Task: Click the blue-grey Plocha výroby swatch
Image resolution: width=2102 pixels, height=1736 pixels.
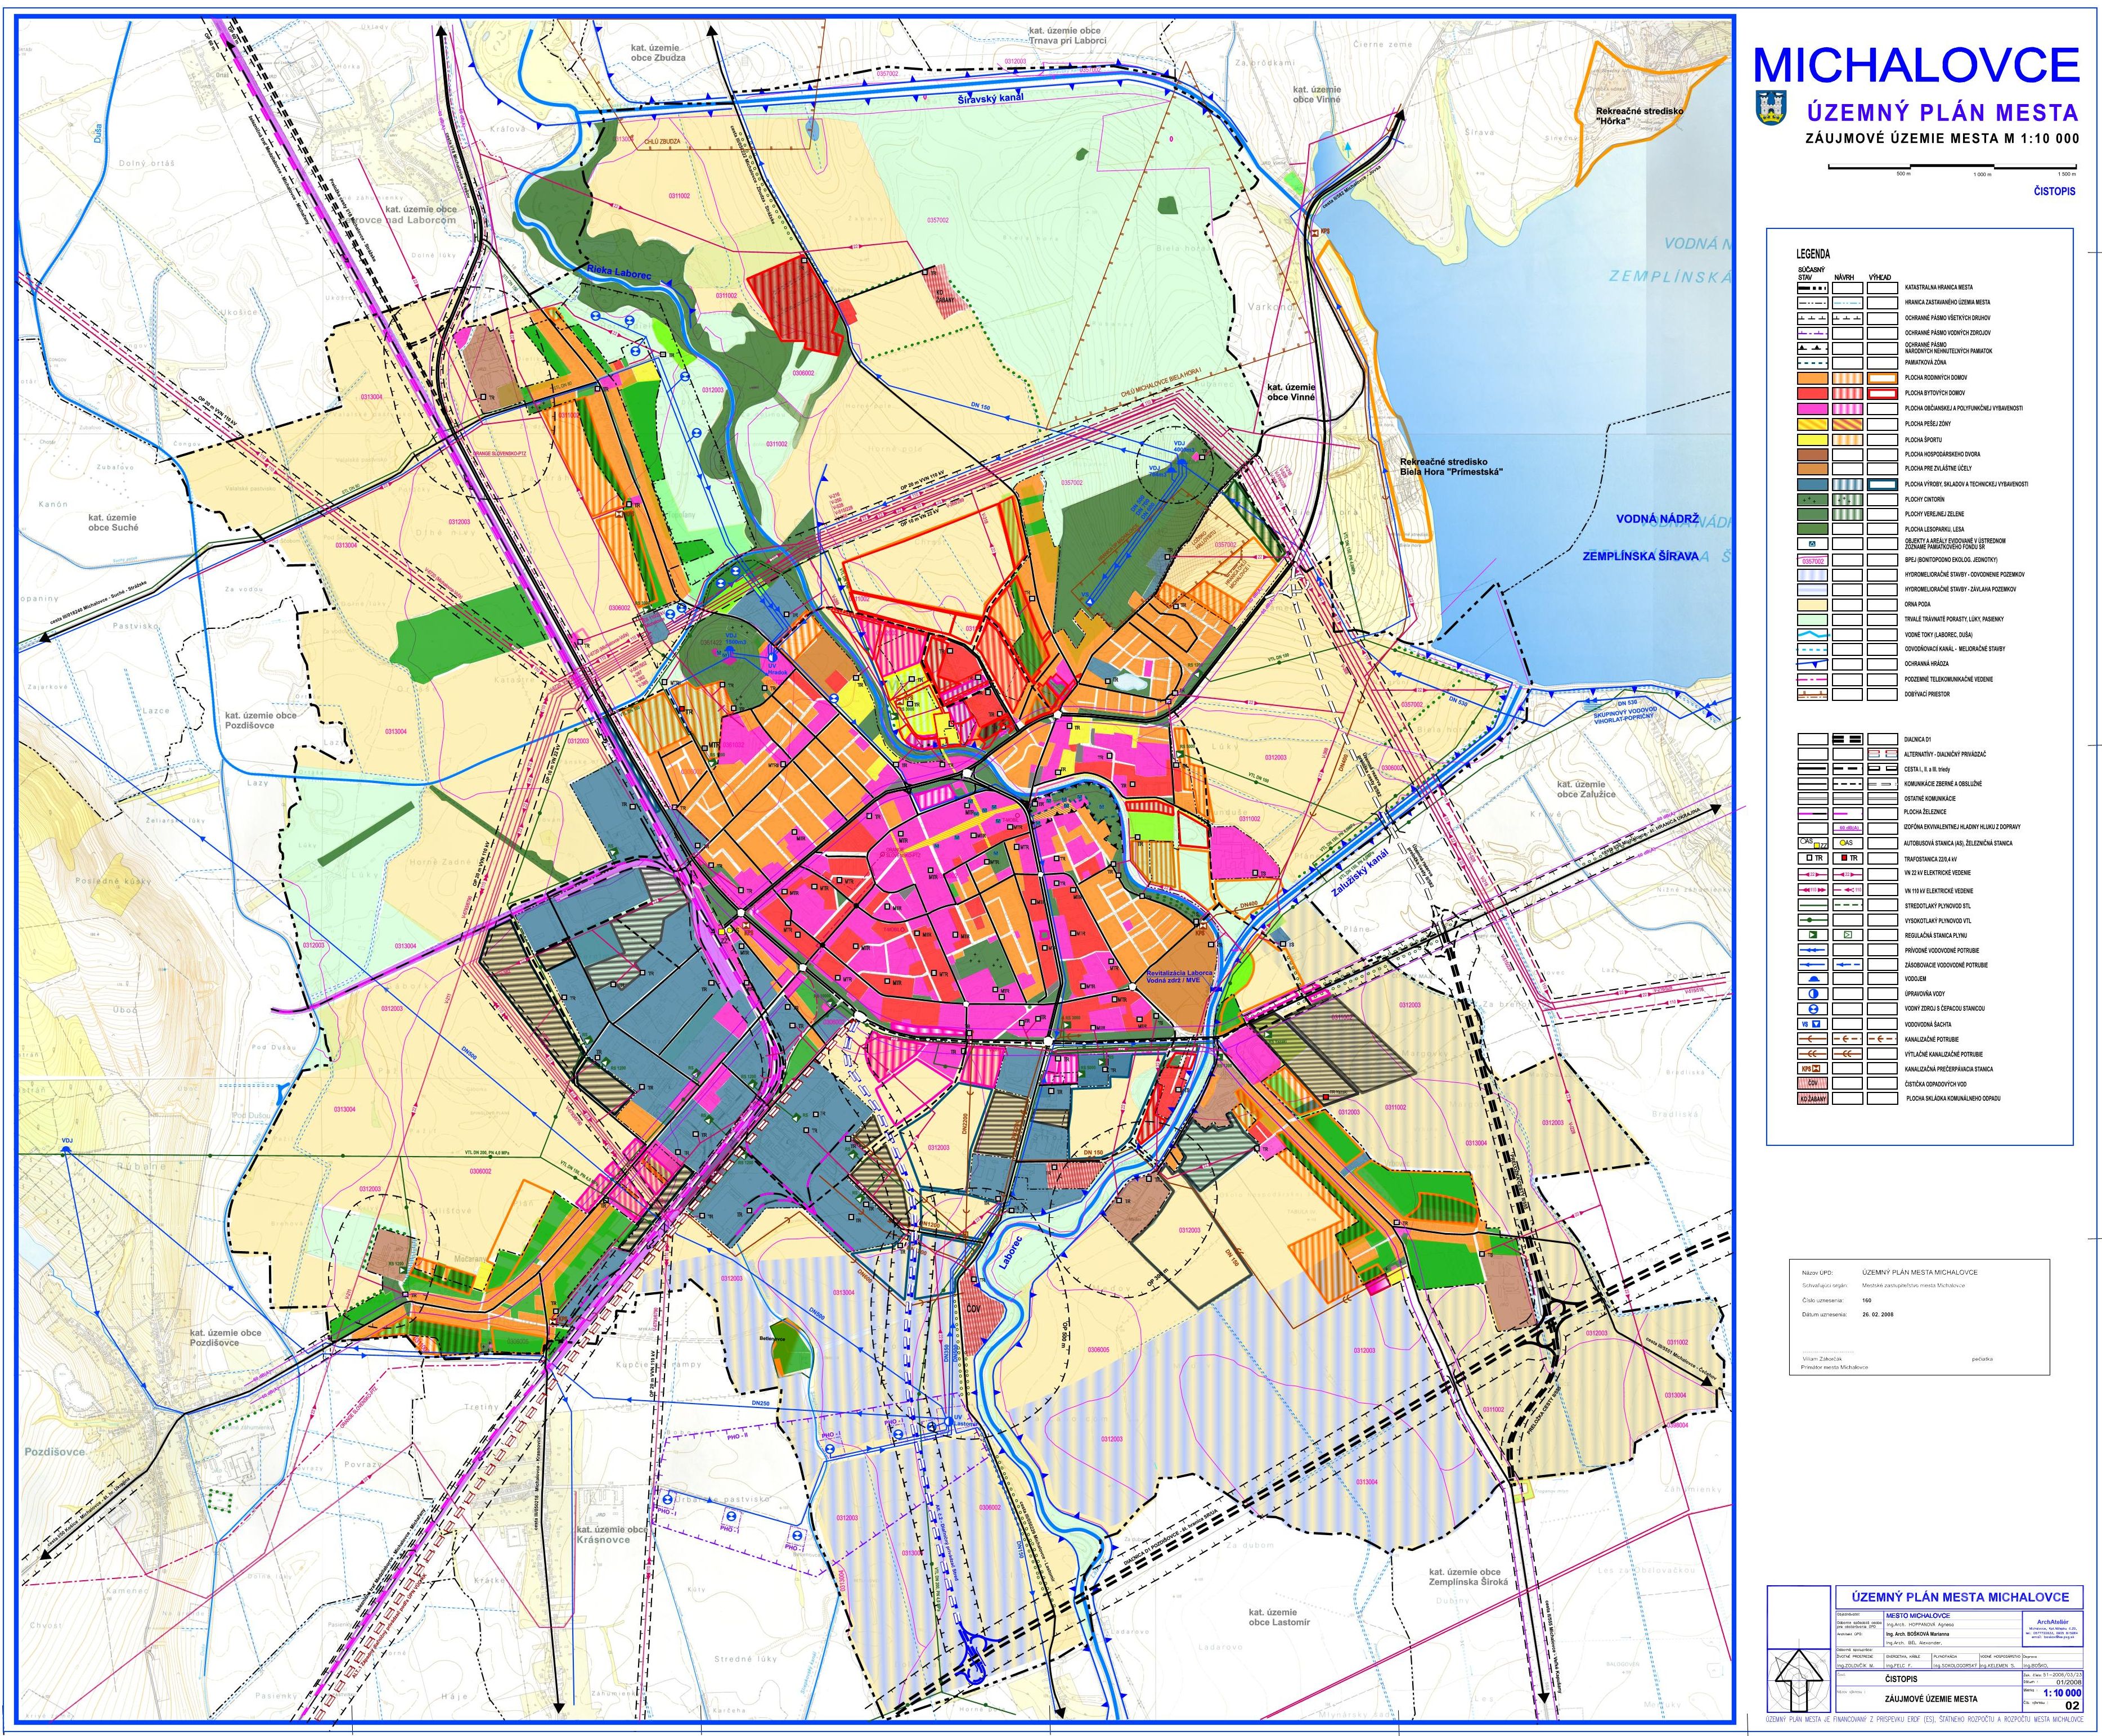Action: click(1812, 484)
